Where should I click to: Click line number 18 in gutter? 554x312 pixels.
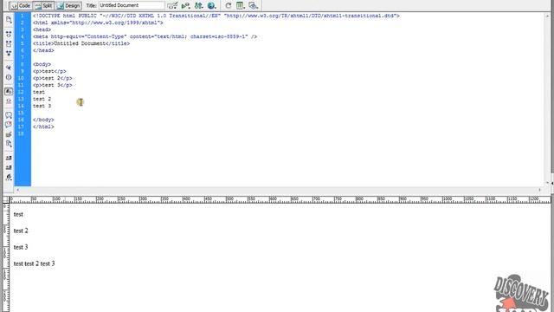(x=21, y=133)
